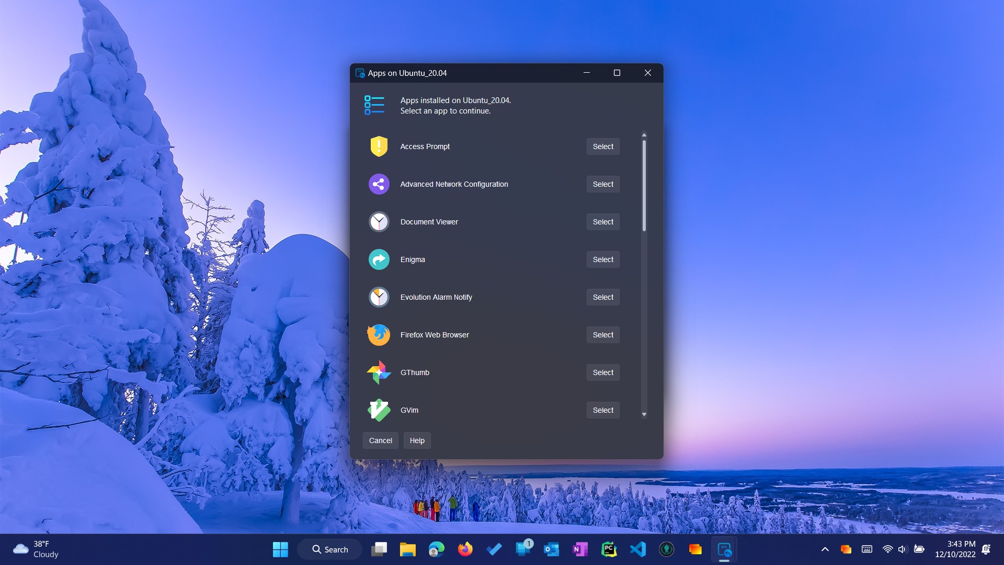Image resolution: width=1004 pixels, height=565 pixels.
Task: Click the app list scrollbar thumb
Action: tap(644, 186)
